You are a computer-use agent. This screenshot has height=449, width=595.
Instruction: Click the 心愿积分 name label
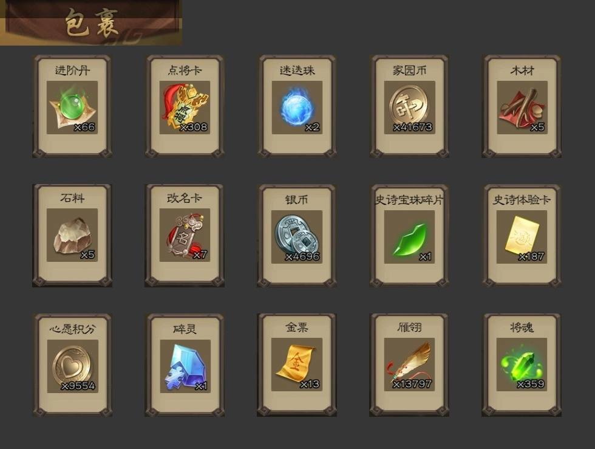point(72,329)
